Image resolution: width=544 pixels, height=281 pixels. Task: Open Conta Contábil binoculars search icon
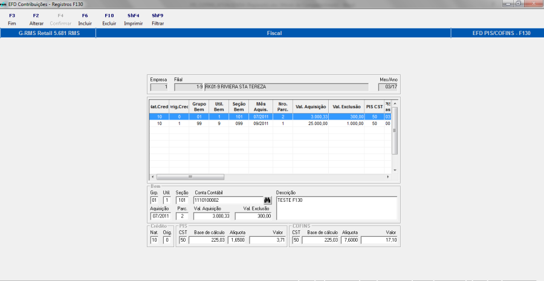[267, 200]
